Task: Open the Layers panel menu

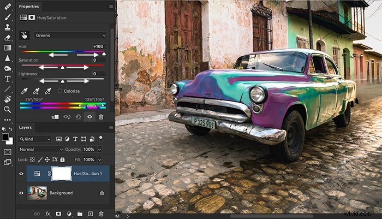Action: (x=111, y=128)
